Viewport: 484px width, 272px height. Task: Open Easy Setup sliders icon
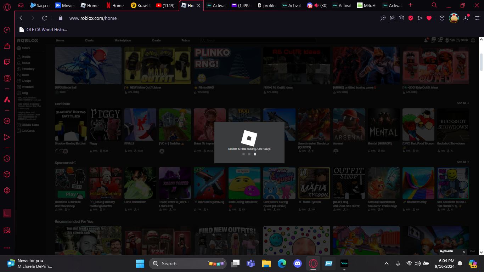pos(477,18)
